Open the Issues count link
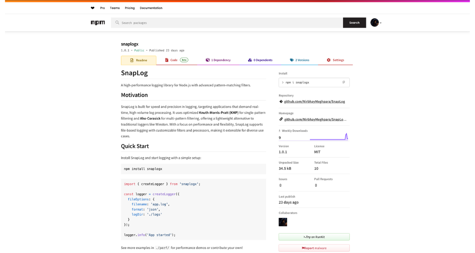Image resolution: width=475 pixels, height=253 pixels. point(280,185)
